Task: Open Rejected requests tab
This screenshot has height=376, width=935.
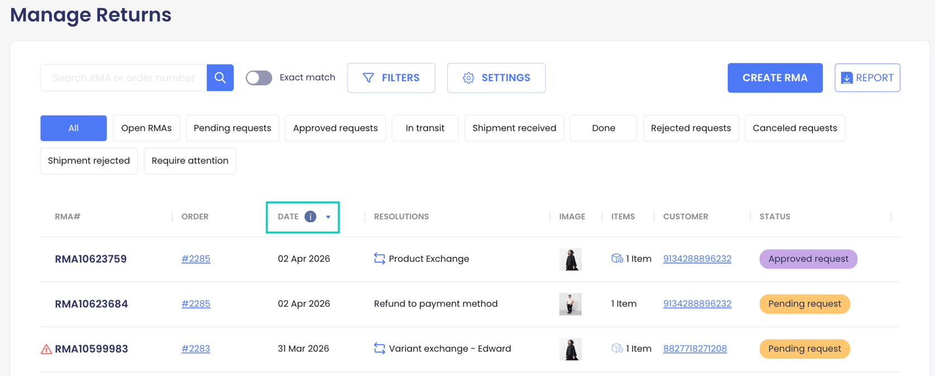Action: pos(691,128)
